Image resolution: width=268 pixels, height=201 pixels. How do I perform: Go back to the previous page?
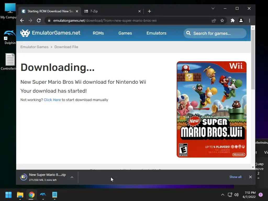22,20
